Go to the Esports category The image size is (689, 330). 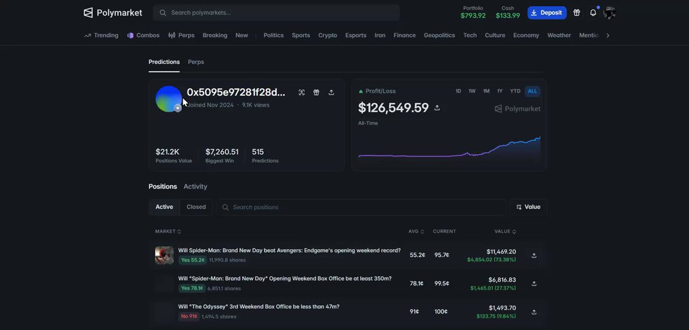pyautogui.click(x=356, y=36)
